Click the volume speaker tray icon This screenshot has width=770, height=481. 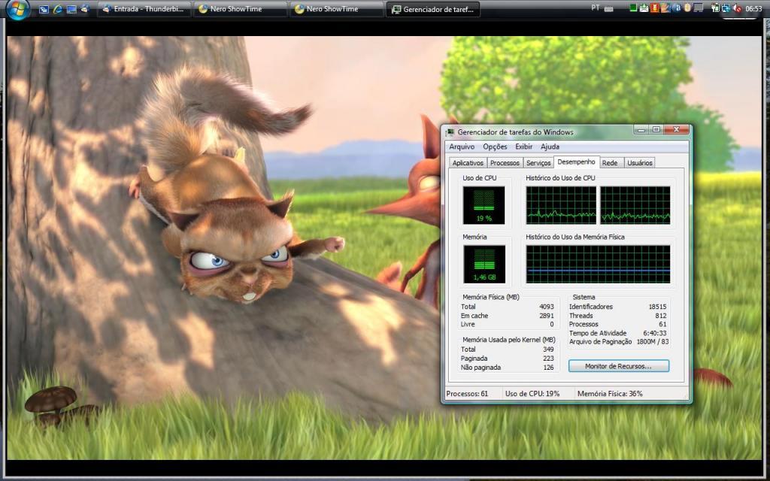click(x=737, y=9)
